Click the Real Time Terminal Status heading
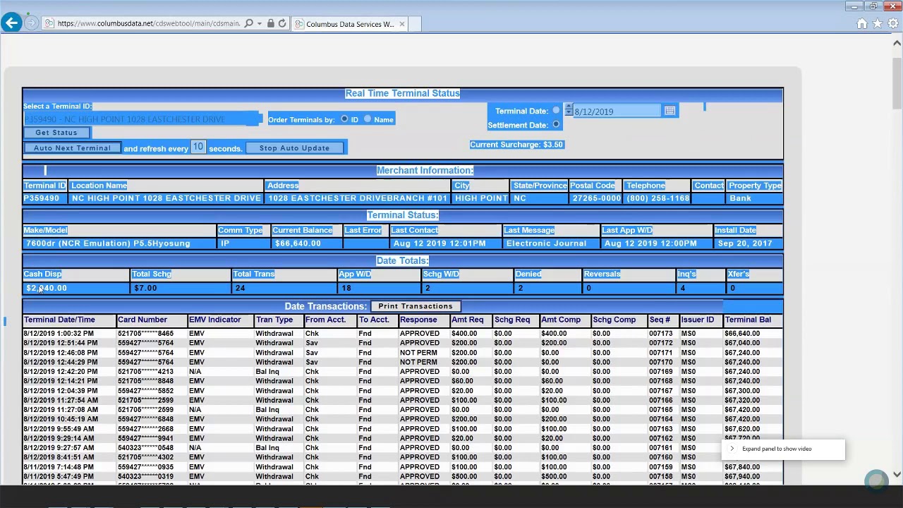 coord(402,93)
